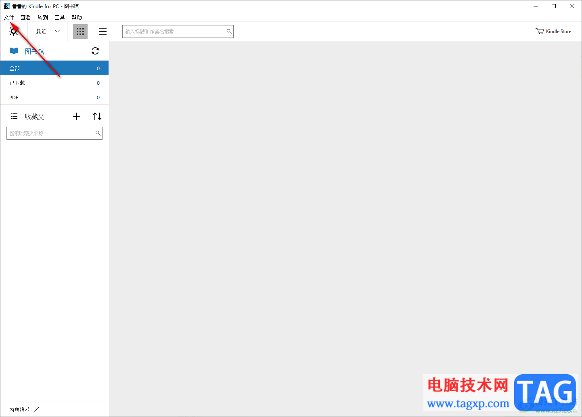Click the Kindle Store cart icon

pyautogui.click(x=540, y=31)
